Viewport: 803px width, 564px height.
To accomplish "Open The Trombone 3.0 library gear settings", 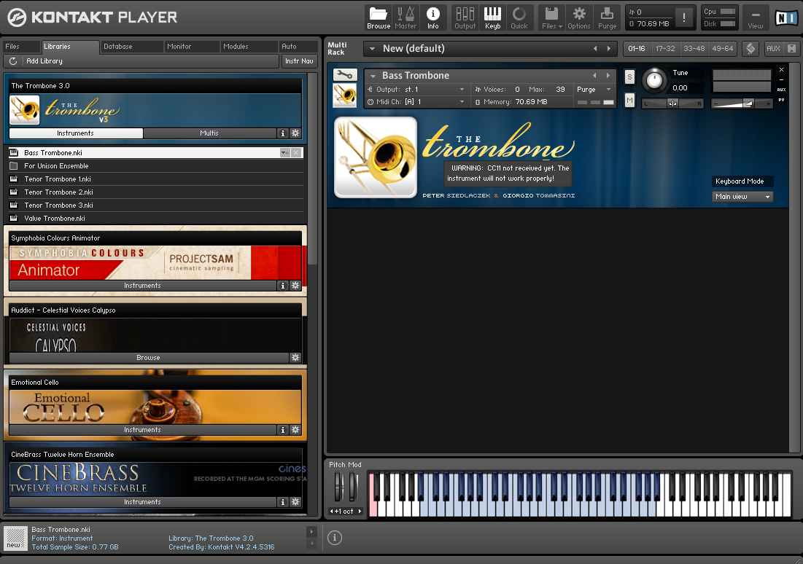I will (295, 133).
